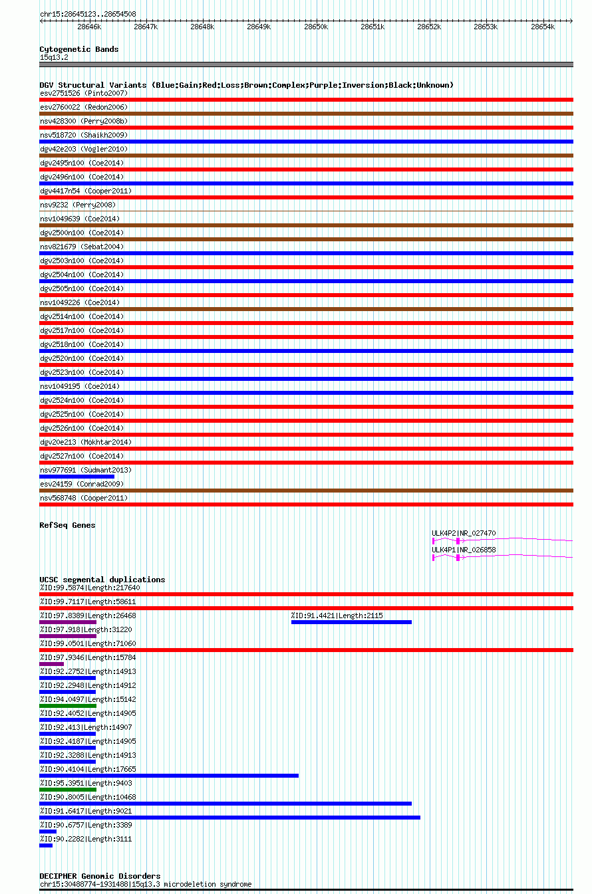This screenshot has width=592, height=894.
Task: Open nsv1049195 (Coe2014) variant
Action: tap(80, 386)
